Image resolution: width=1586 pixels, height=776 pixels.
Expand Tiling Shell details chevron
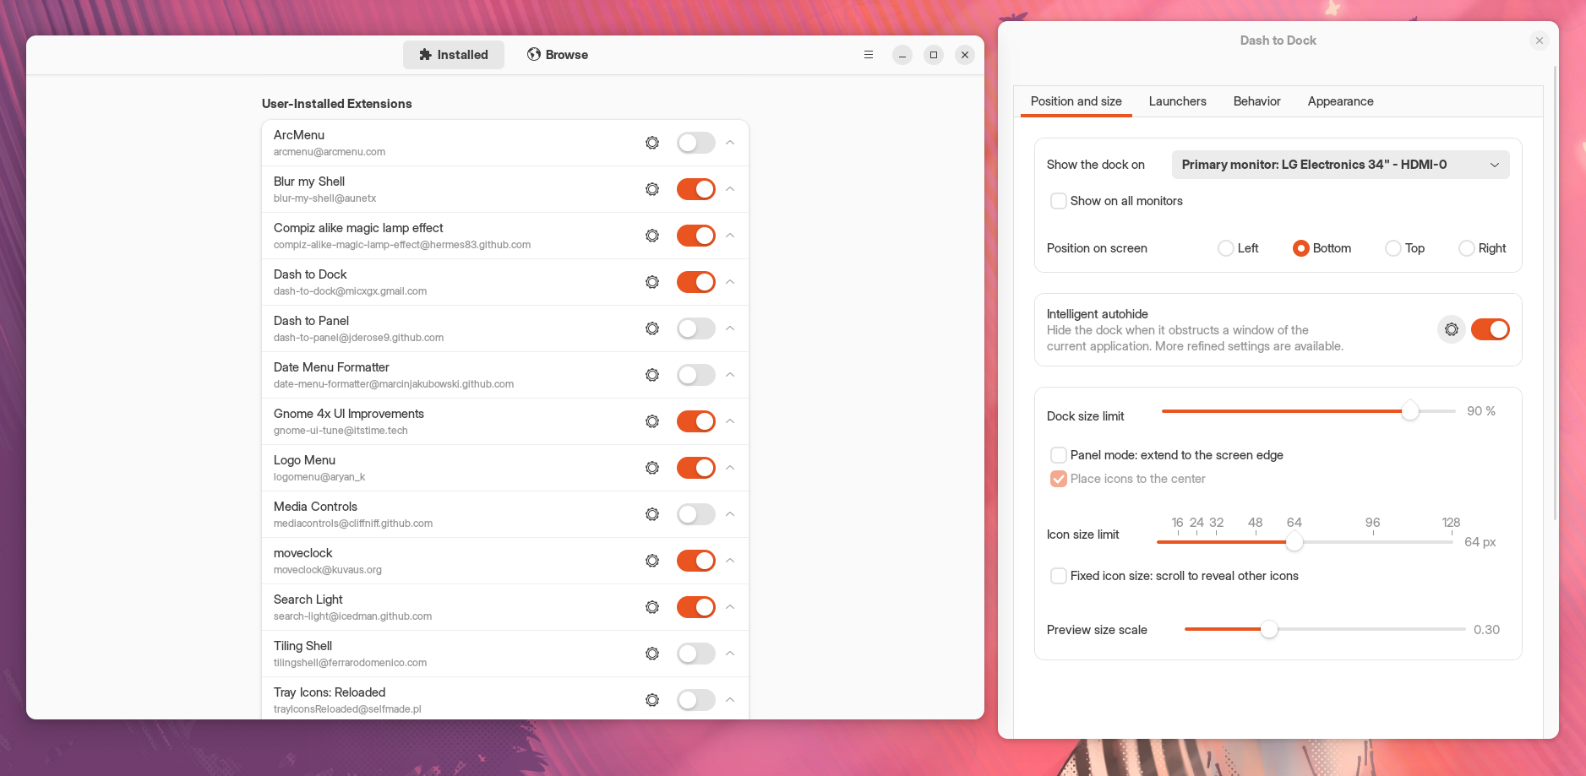[x=730, y=654]
